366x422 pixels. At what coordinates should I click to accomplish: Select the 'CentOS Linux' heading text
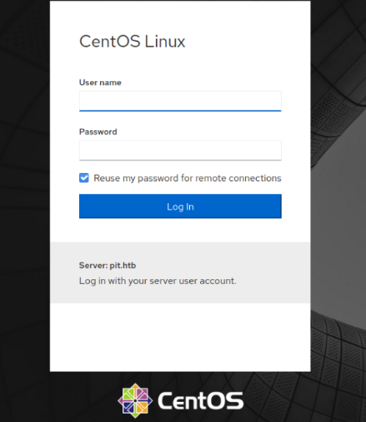pyautogui.click(x=133, y=42)
